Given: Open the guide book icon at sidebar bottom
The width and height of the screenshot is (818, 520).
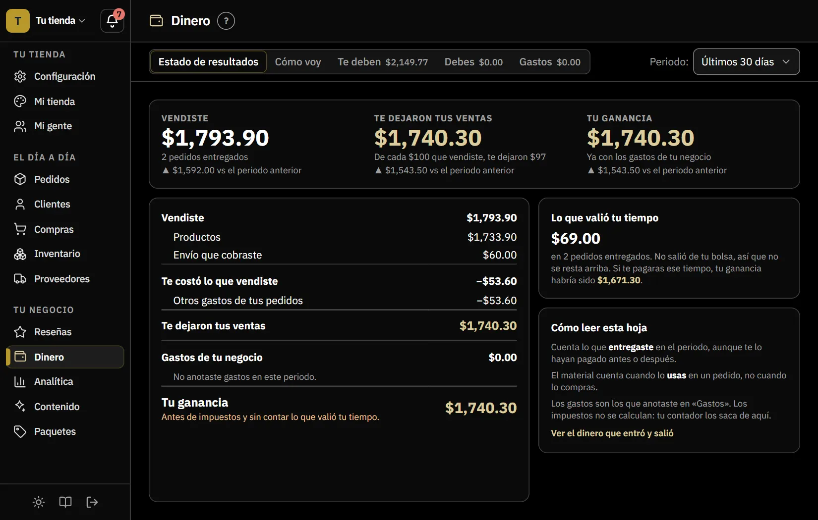Looking at the screenshot, I should (x=65, y=502).
